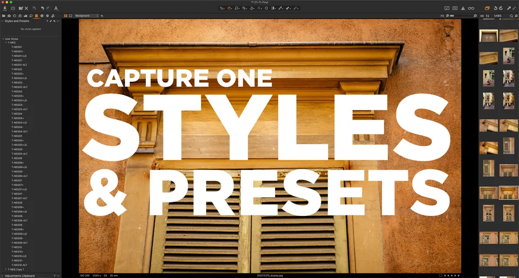This screenshot has width=519, height=278.
Task: Open the Output gear tool tab
Action: [47, 16]
